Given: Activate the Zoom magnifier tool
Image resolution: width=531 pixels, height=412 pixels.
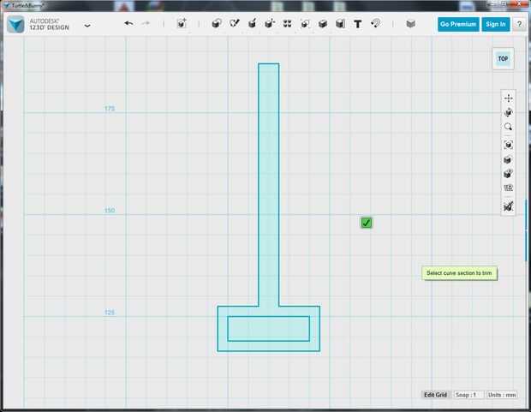Looking at the screenshot, I should pos(509,127).
